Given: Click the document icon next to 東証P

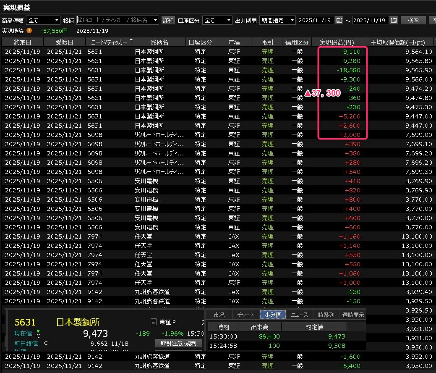Looking at the screenshot, I should click(x=154, y=322).
